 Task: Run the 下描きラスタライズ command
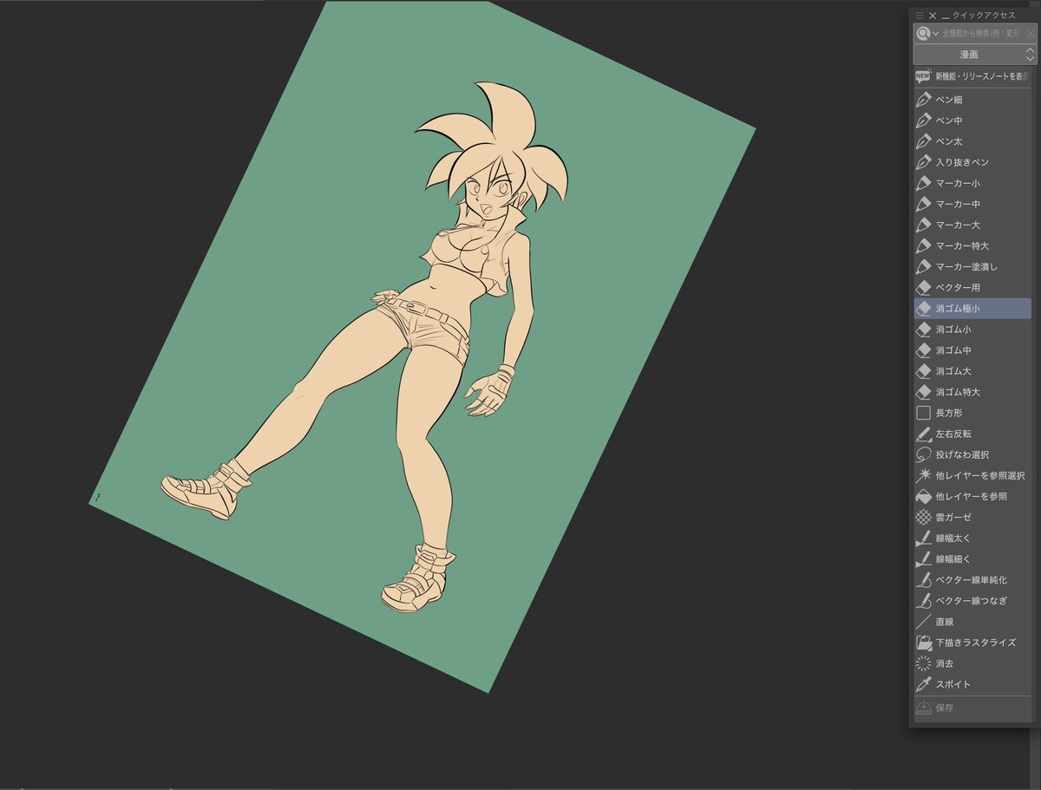point(972,643)
